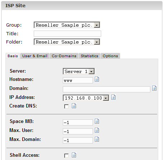Show the help icon next to Space MB

pyautogui.click(x=97, y=121)
